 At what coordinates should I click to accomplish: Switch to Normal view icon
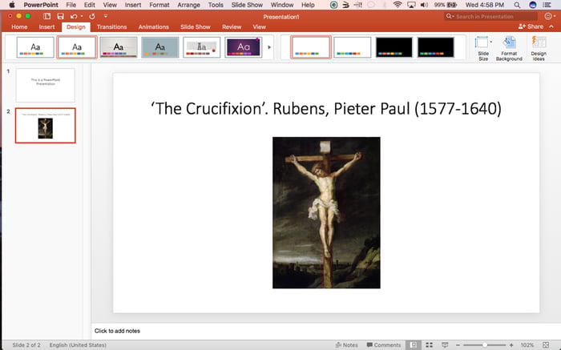click(414, 345)
